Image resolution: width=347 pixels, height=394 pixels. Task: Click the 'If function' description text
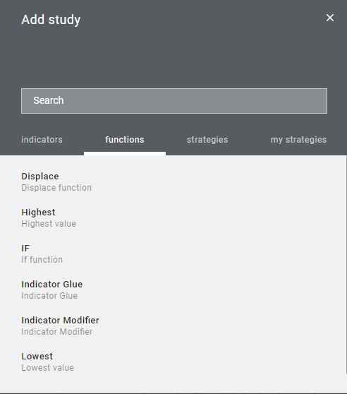click(42, 260)
